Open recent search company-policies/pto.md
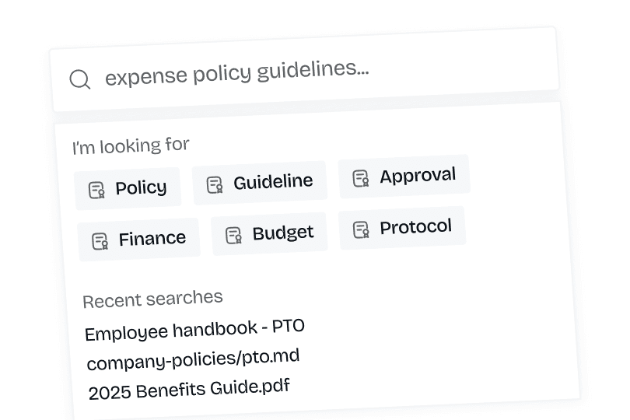 point(193,360)
